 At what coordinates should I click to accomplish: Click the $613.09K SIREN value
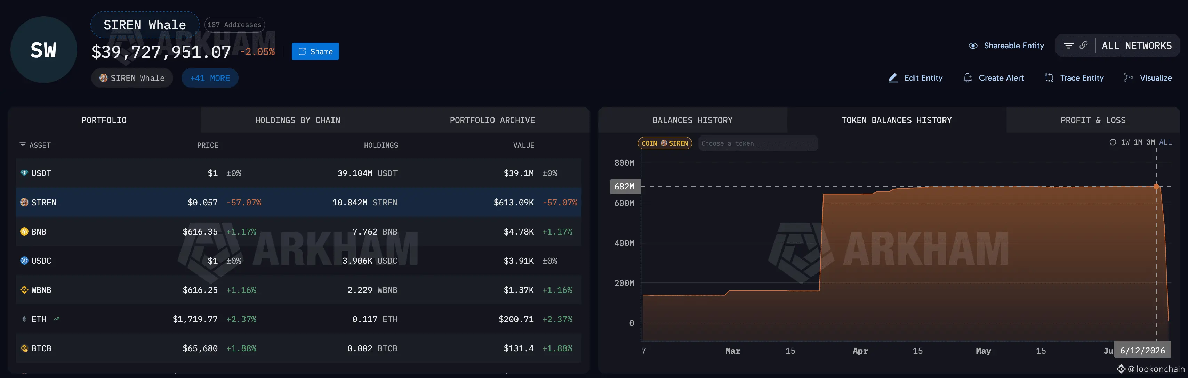click(513, 202)
